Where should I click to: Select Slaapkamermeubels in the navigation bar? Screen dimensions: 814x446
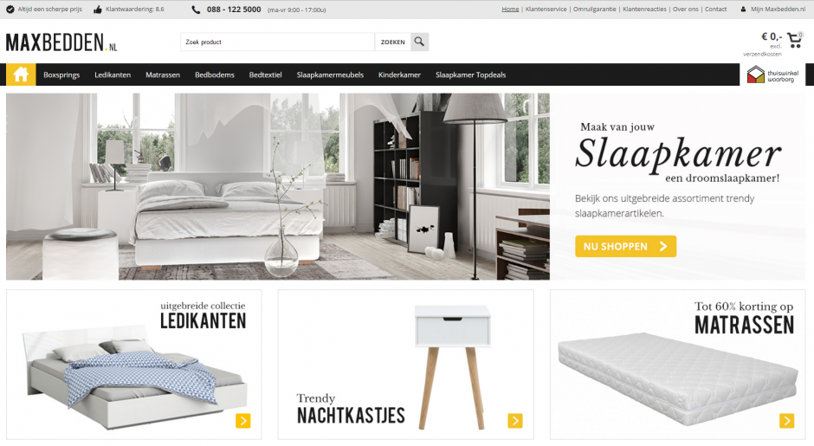tap(330, 74)
